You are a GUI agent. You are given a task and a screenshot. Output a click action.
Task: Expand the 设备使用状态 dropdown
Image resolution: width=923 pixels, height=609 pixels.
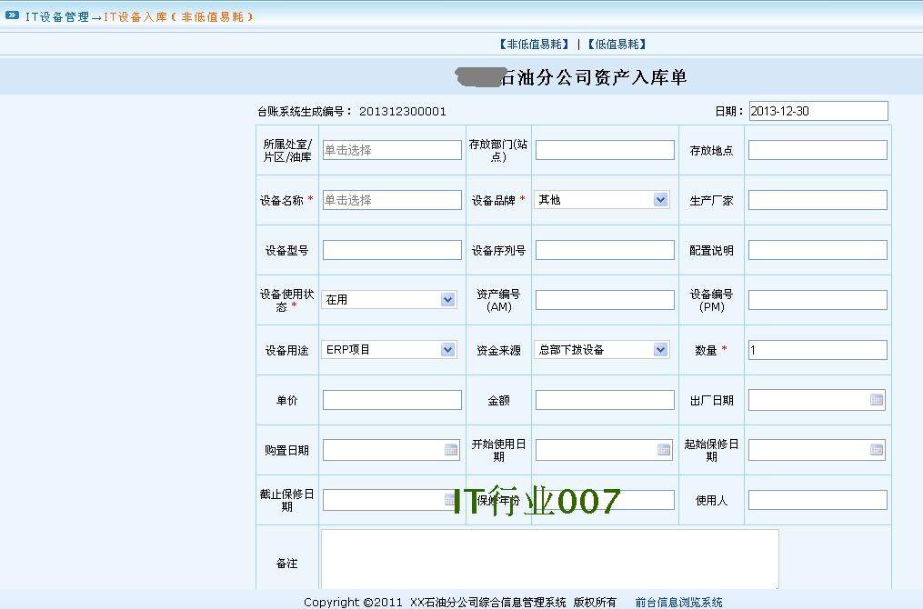tap(447, 300)
